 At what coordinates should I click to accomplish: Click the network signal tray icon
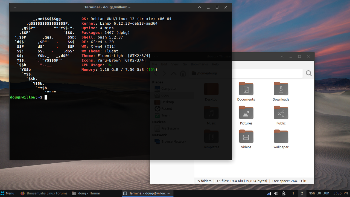[269, 193]
